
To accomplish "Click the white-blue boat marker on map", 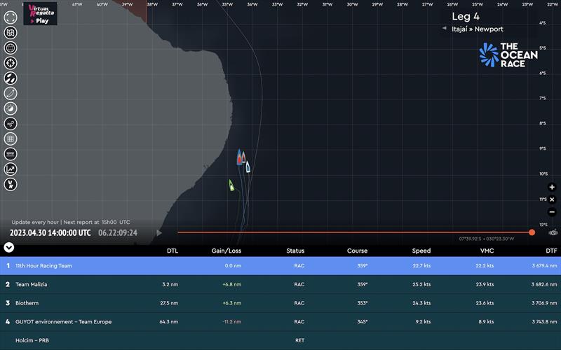I will [x=248, y=167].
